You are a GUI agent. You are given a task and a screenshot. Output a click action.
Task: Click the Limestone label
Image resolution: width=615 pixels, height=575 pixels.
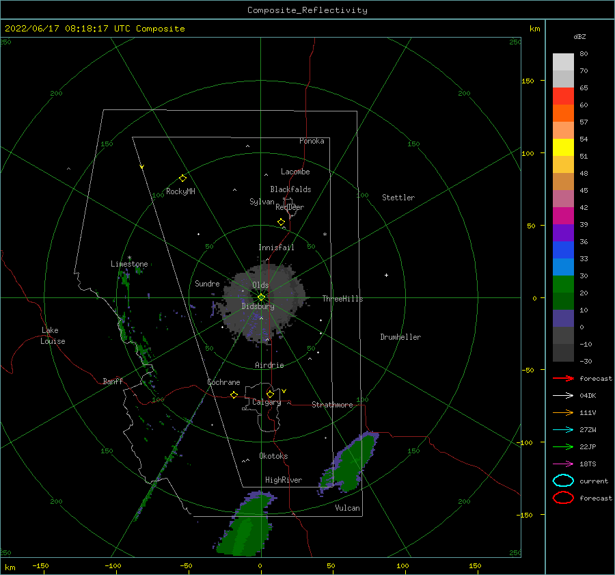[129, 264]
